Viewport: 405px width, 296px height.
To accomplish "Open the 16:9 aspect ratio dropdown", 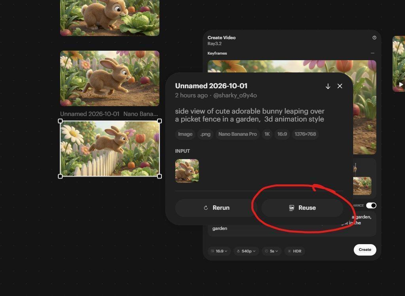I will click(219, 251).
